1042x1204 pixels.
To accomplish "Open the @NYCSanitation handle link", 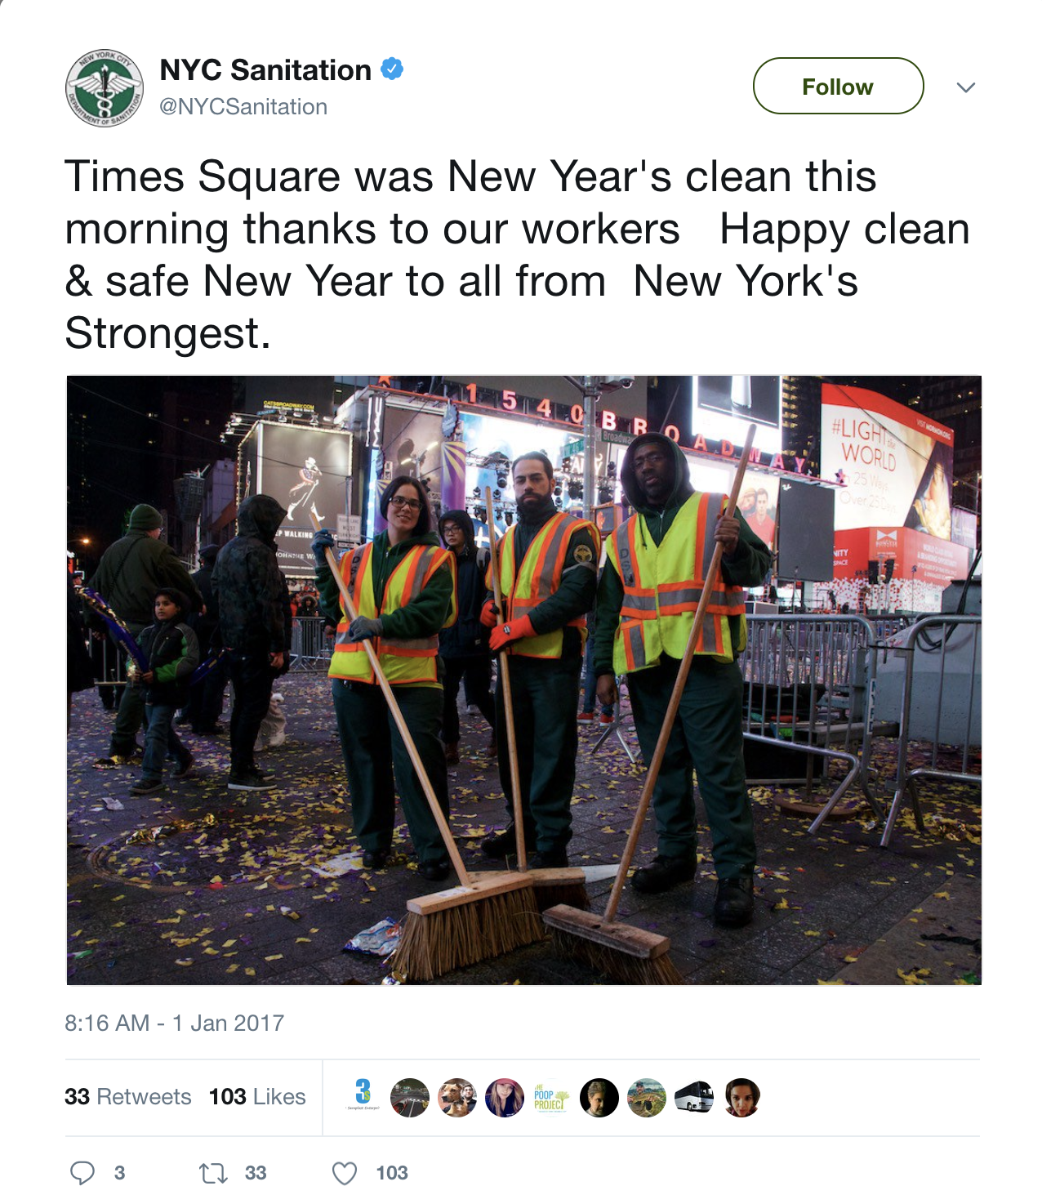I will pyautogui.click(x=243, y=107).
